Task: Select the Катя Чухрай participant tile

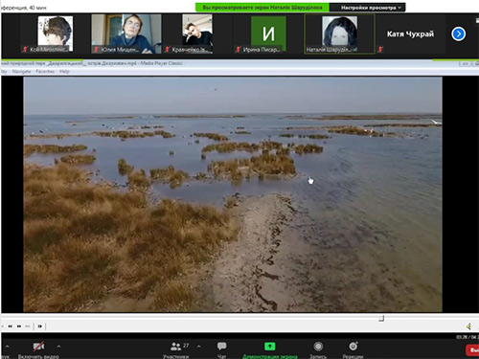Action: point(410,34)
